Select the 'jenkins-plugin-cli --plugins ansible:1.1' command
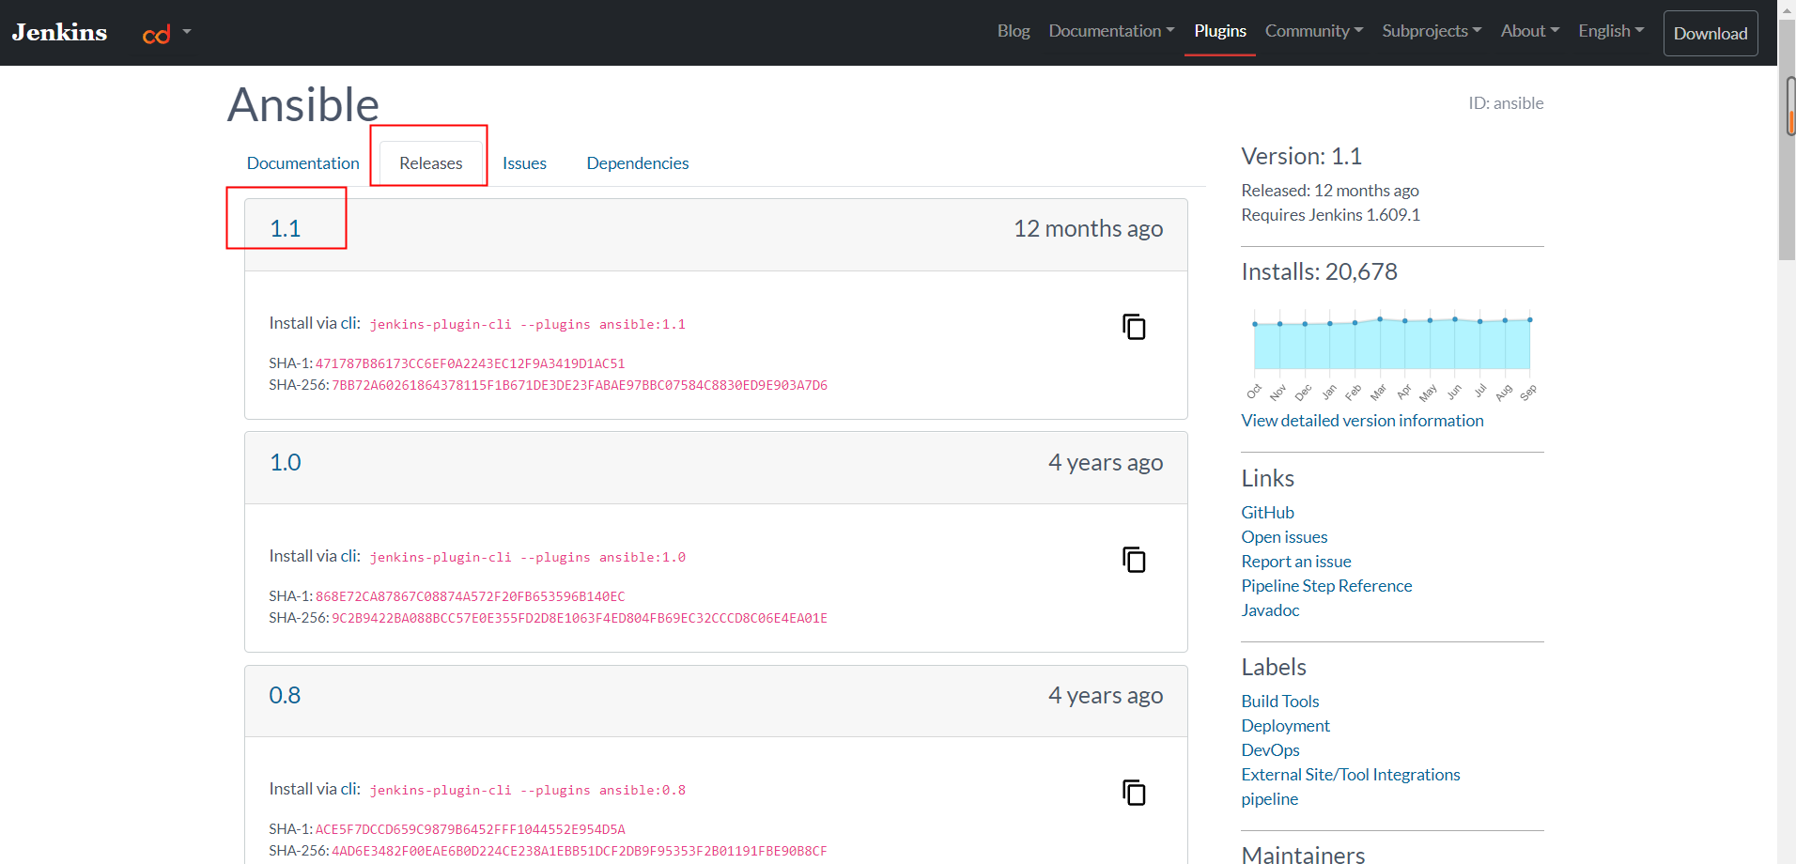The height and width of the screenshot is (864, 1796). 527,324
